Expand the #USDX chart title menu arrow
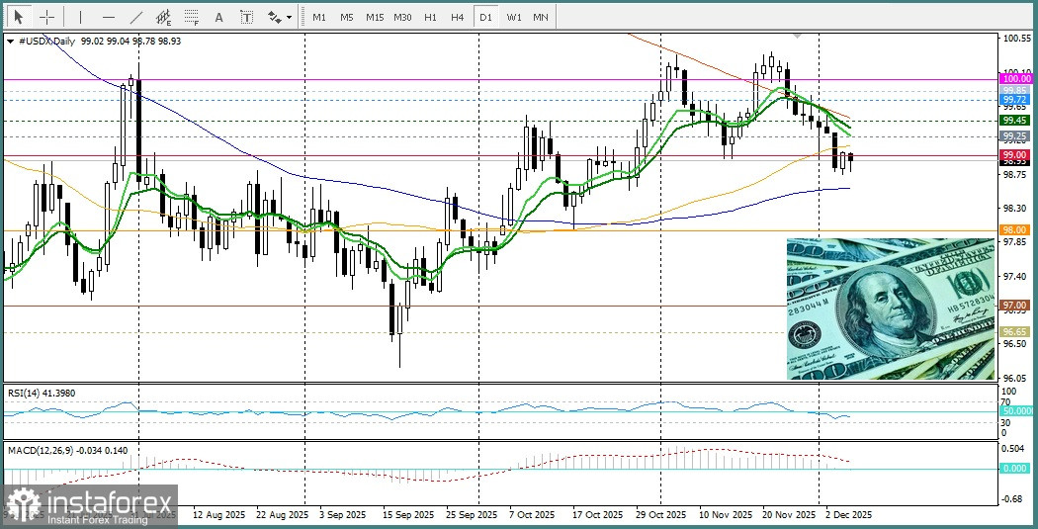The width and height of the screenshot is (1038, 529). point(10,42)
